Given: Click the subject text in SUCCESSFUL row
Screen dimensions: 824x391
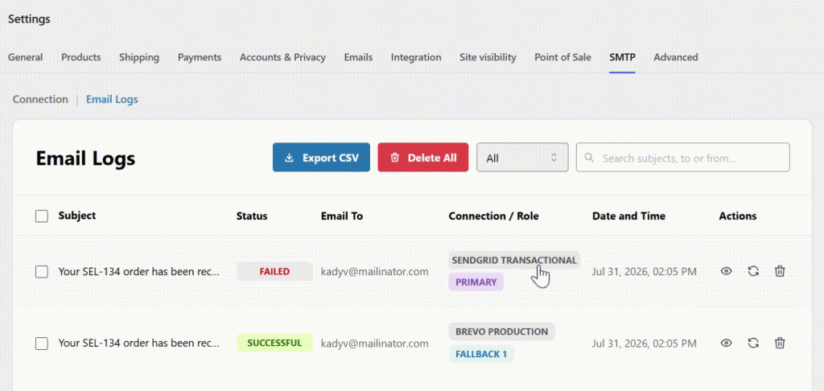Looking at the screenshot, I should click(x=139, y=344).
